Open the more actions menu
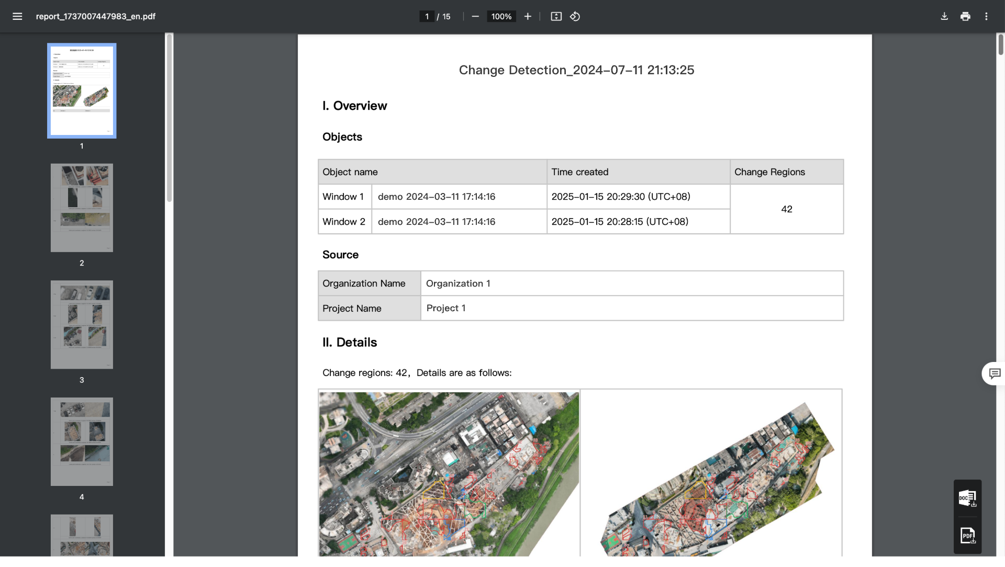This screenshot has width=1005, height=567. [x=986, y=16]
